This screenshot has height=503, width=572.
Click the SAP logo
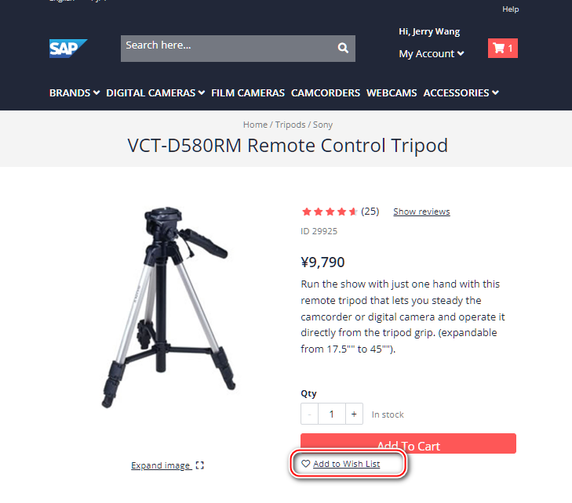tap(68, 49)
